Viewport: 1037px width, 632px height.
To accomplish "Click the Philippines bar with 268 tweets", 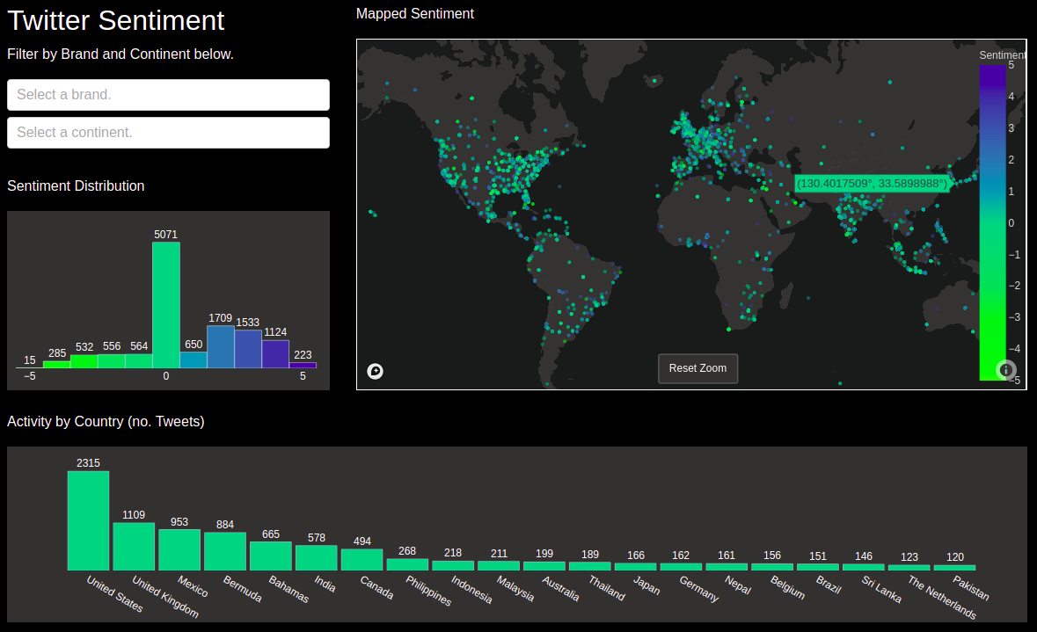I will click(x=407, y=564).
